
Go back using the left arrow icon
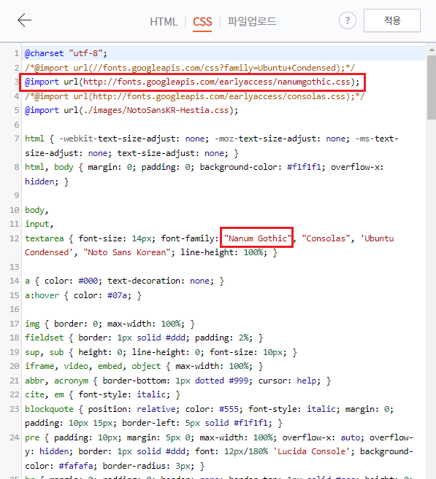pos(25,20)
